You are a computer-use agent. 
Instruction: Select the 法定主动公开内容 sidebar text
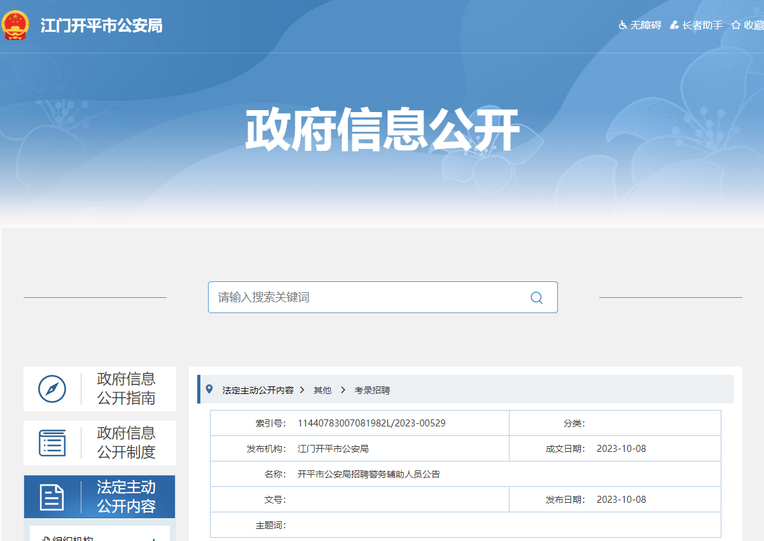(126, 497)
